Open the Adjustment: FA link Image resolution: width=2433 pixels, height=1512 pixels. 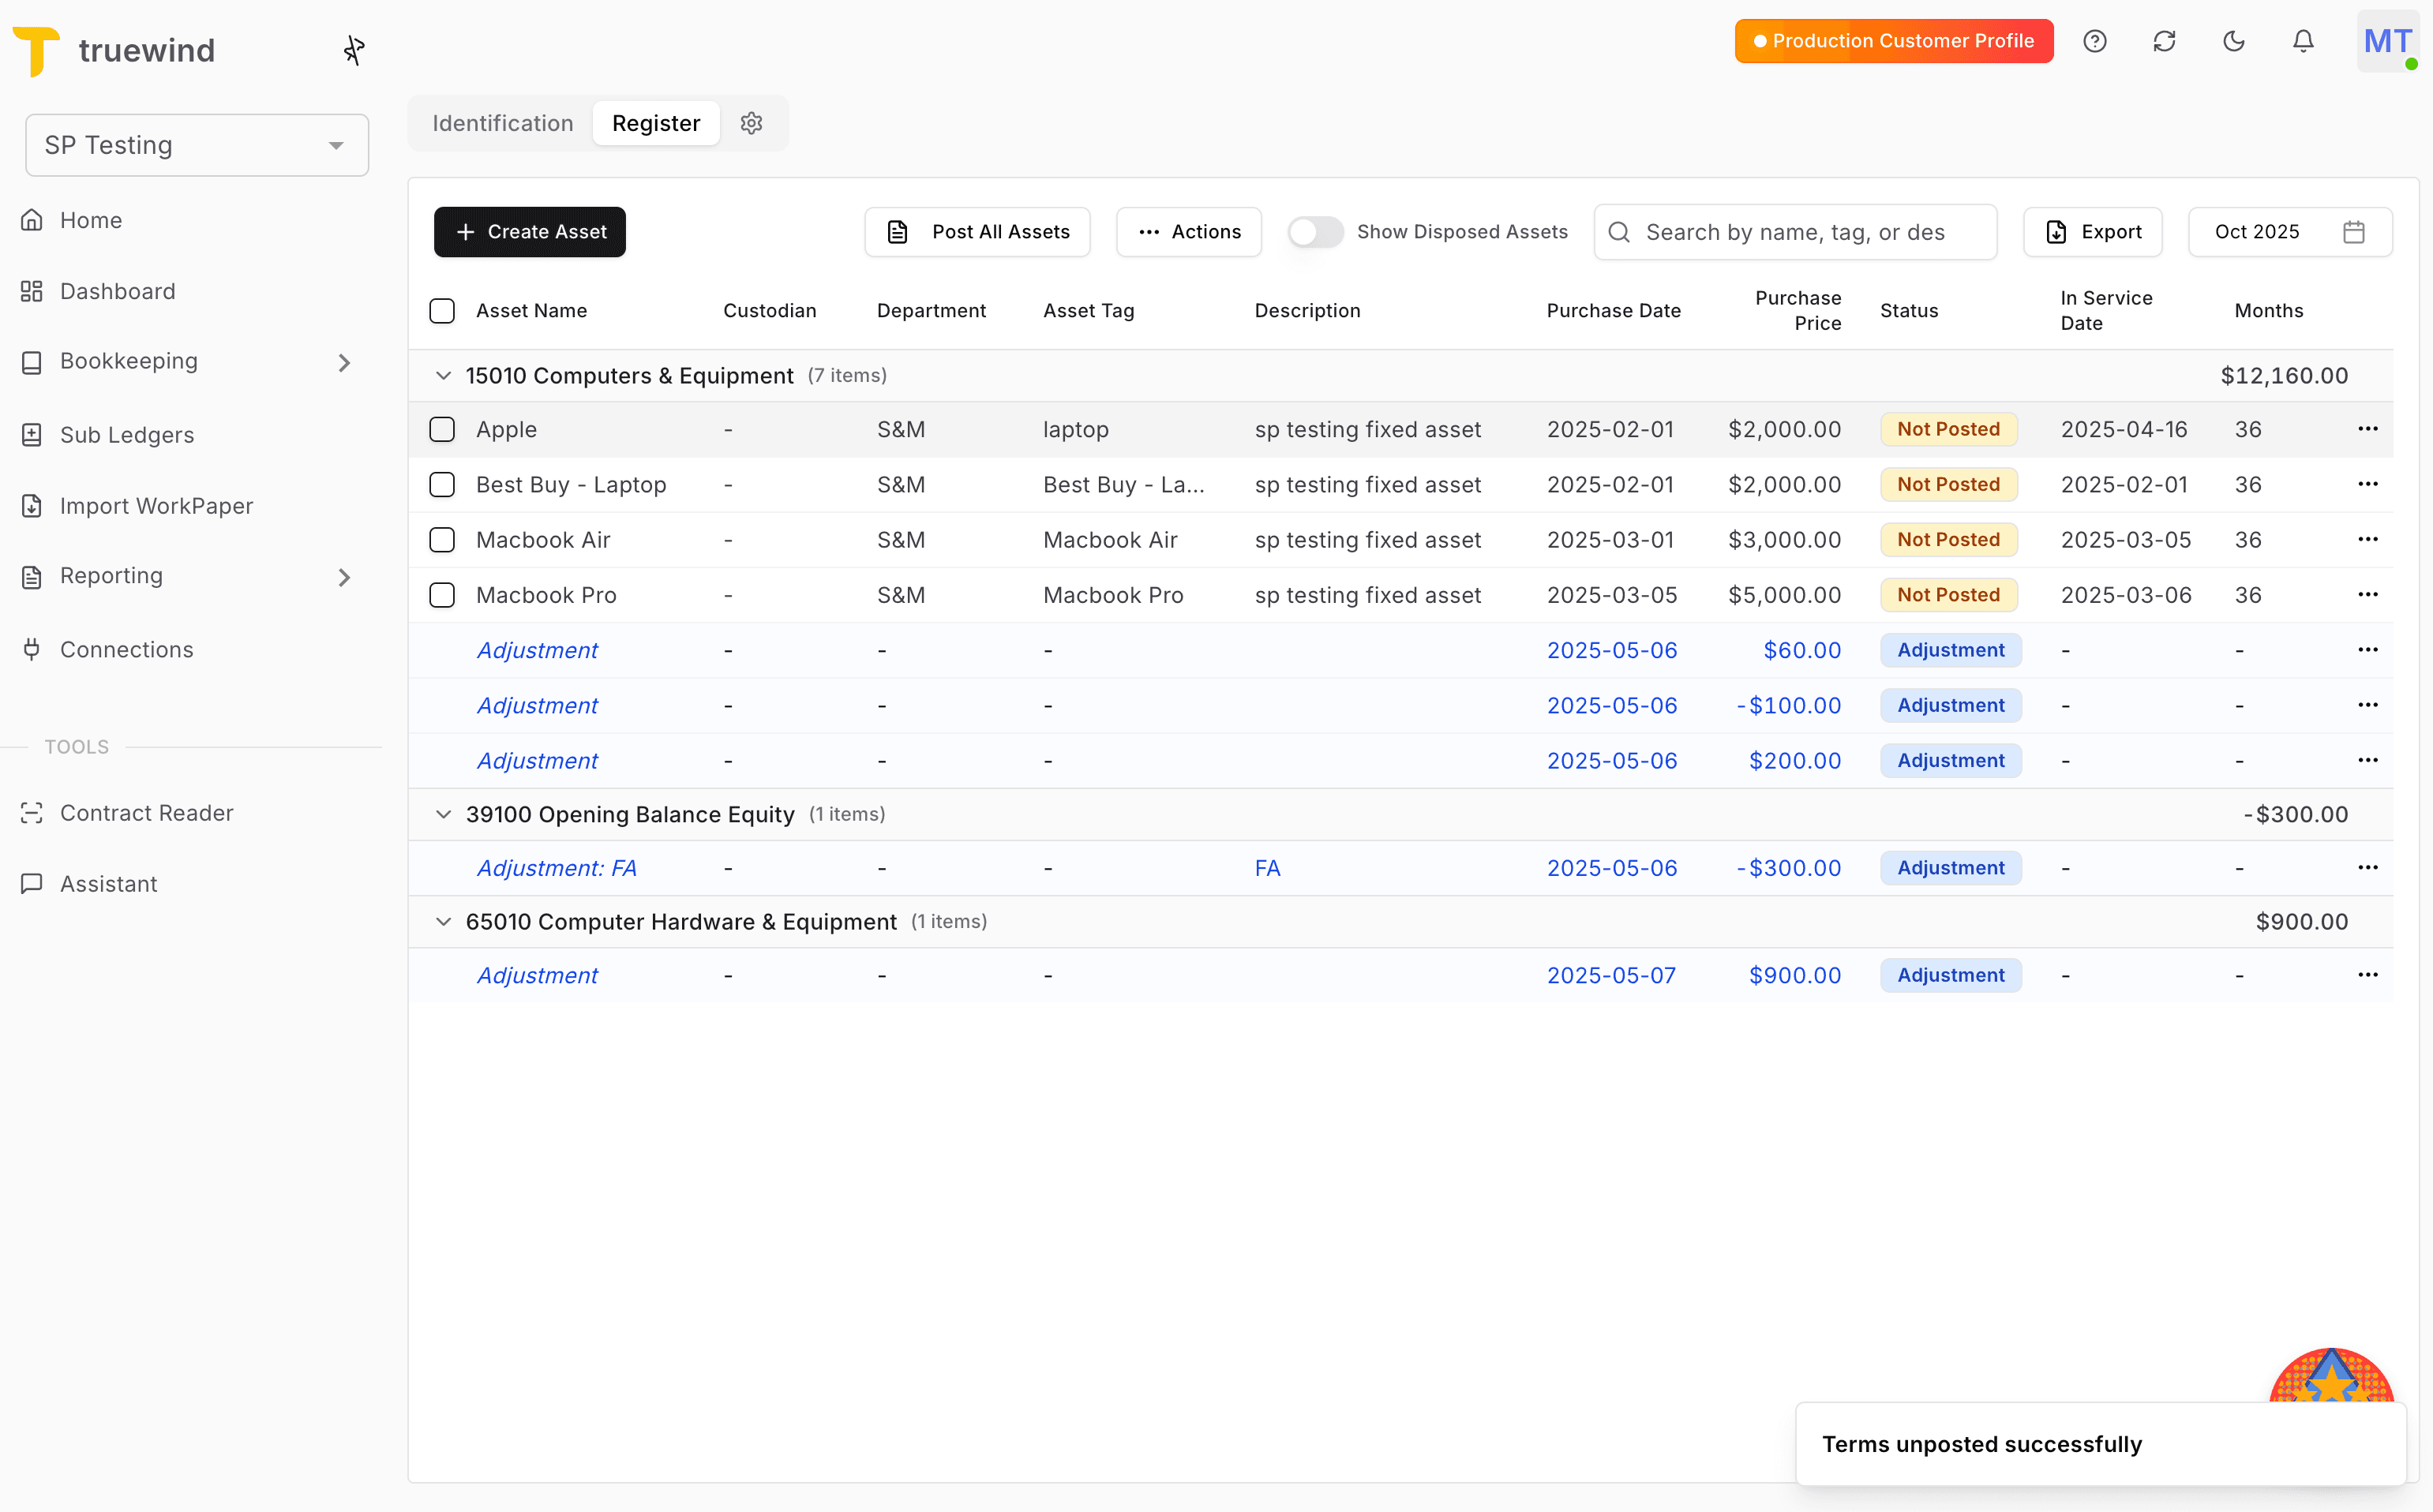tap(557, 867)
